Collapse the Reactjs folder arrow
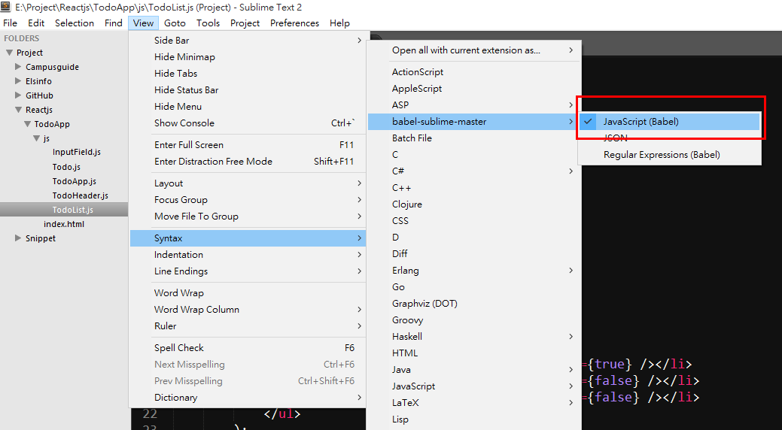 19,110
